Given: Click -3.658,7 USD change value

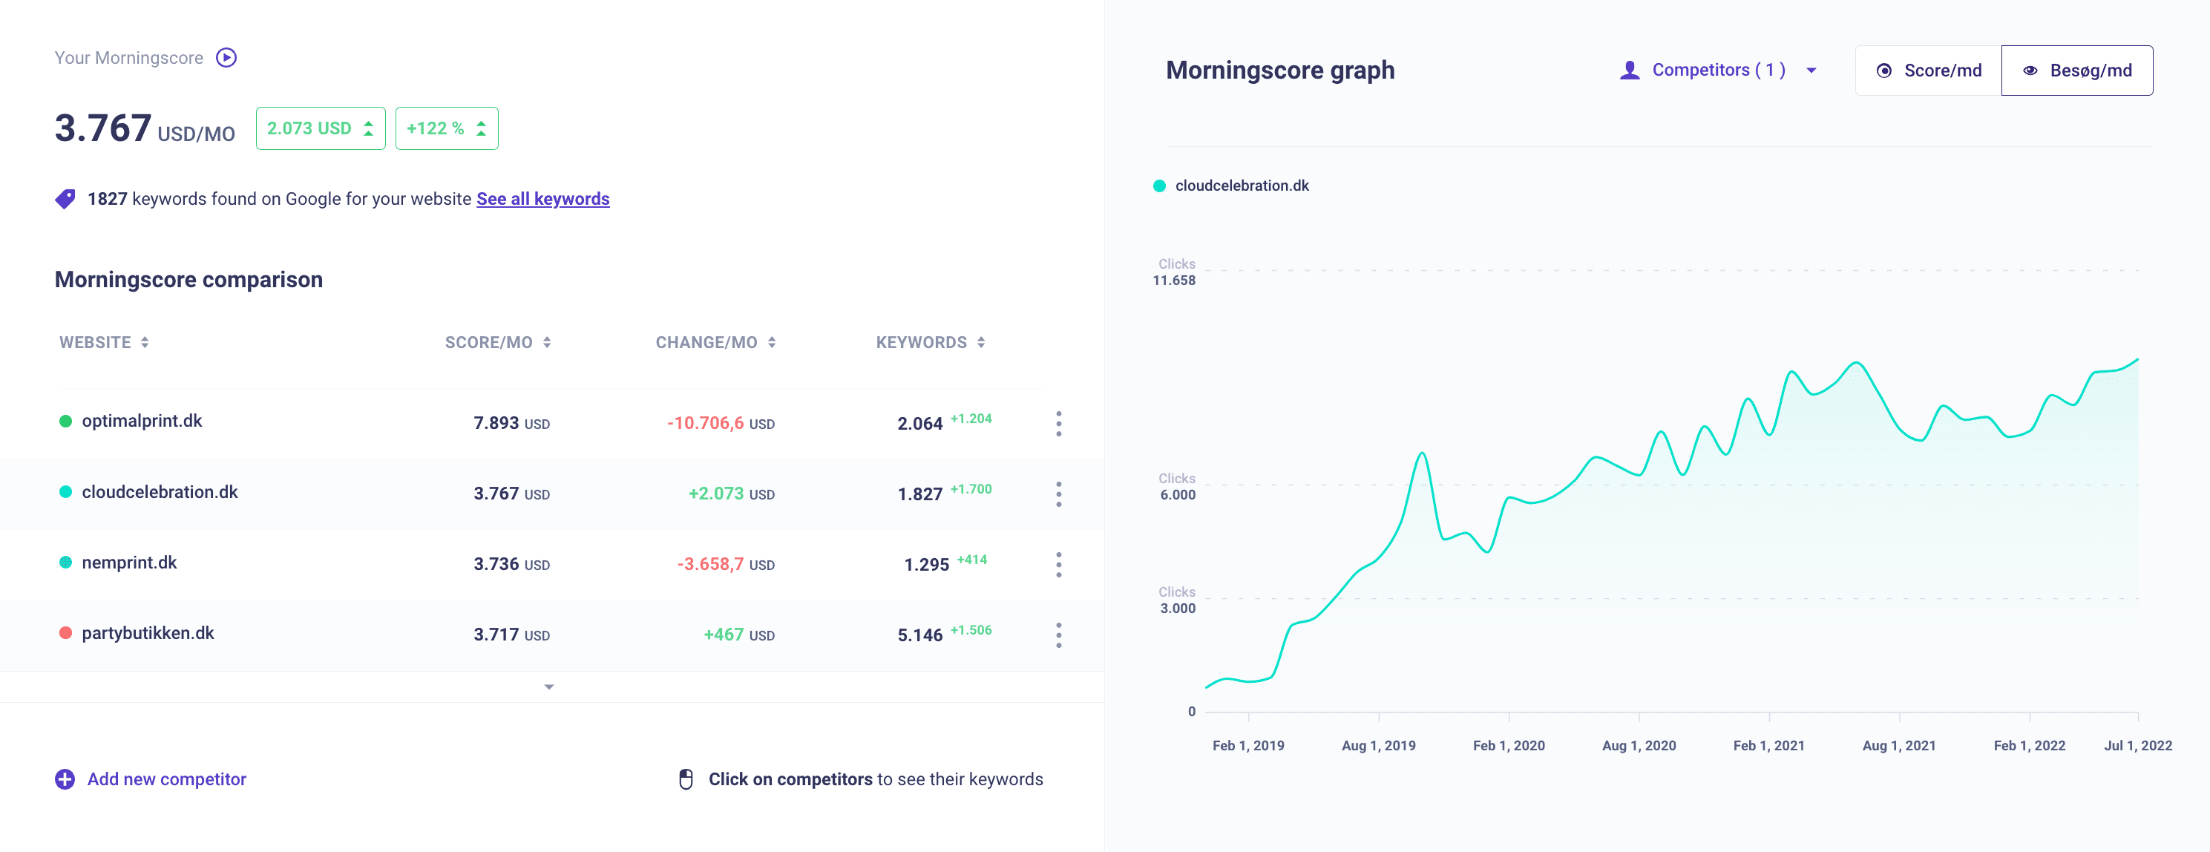Looking at the screenshot, I should [726, 564].
